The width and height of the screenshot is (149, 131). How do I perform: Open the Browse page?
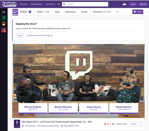coord(24,4)
